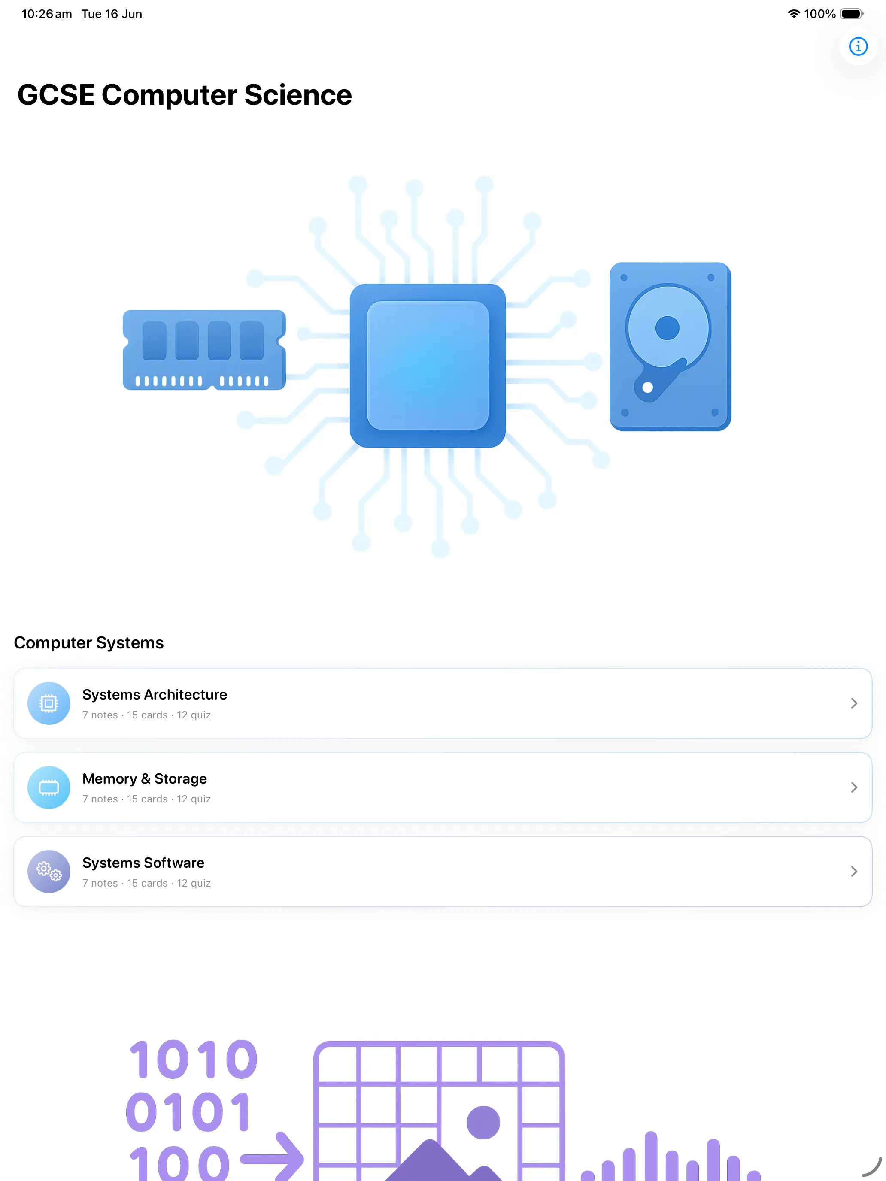Expand Systems Software using its chevron
Image resolution: width=886 pixels, height=1181 pixels.
tap(853, 871)
